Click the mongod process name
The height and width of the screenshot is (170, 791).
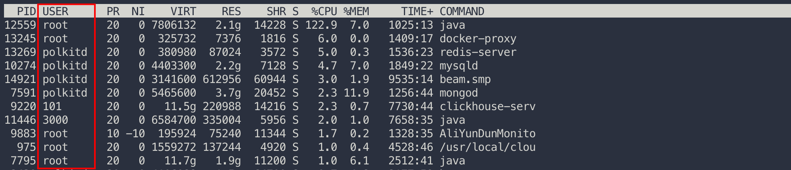pos(458,93)
